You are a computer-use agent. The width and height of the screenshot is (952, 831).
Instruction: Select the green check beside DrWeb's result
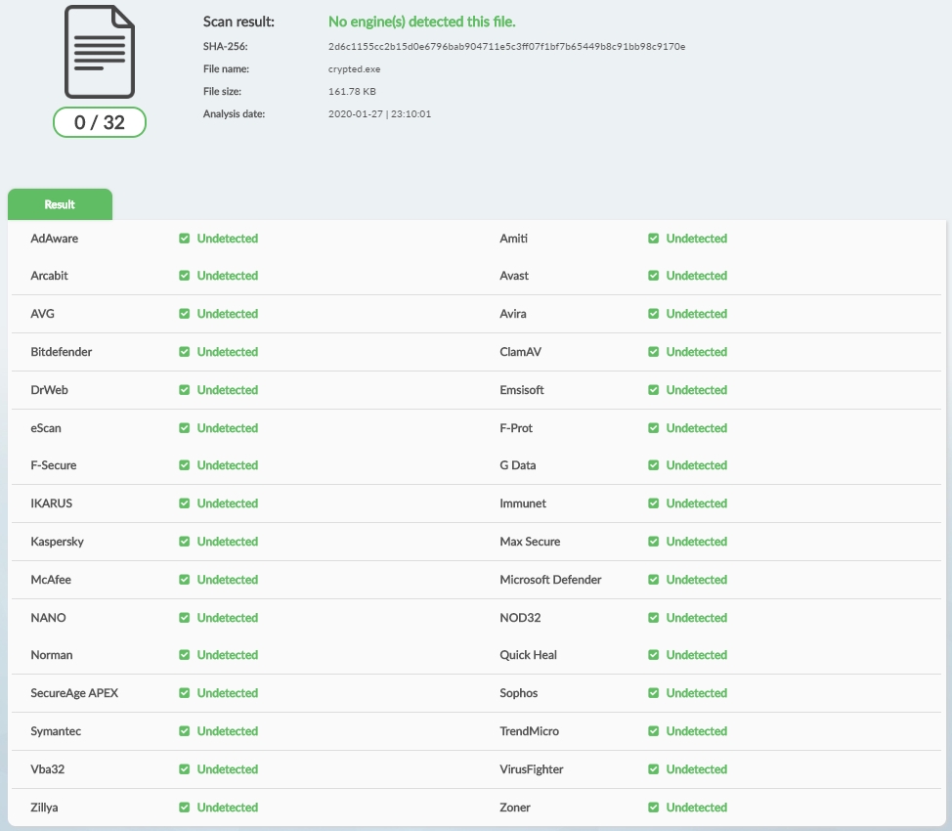tap(185, 390)
